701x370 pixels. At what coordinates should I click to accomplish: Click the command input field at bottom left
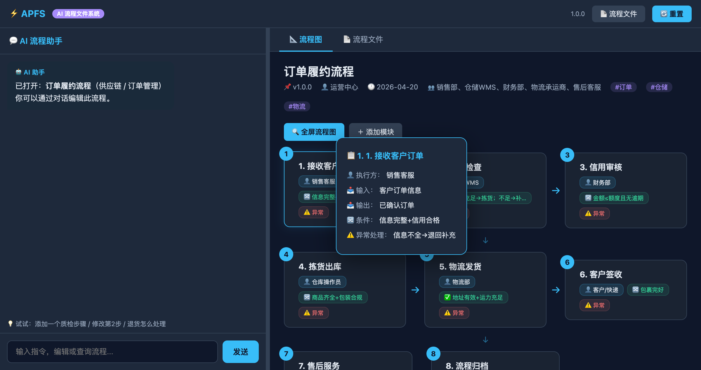112,352
